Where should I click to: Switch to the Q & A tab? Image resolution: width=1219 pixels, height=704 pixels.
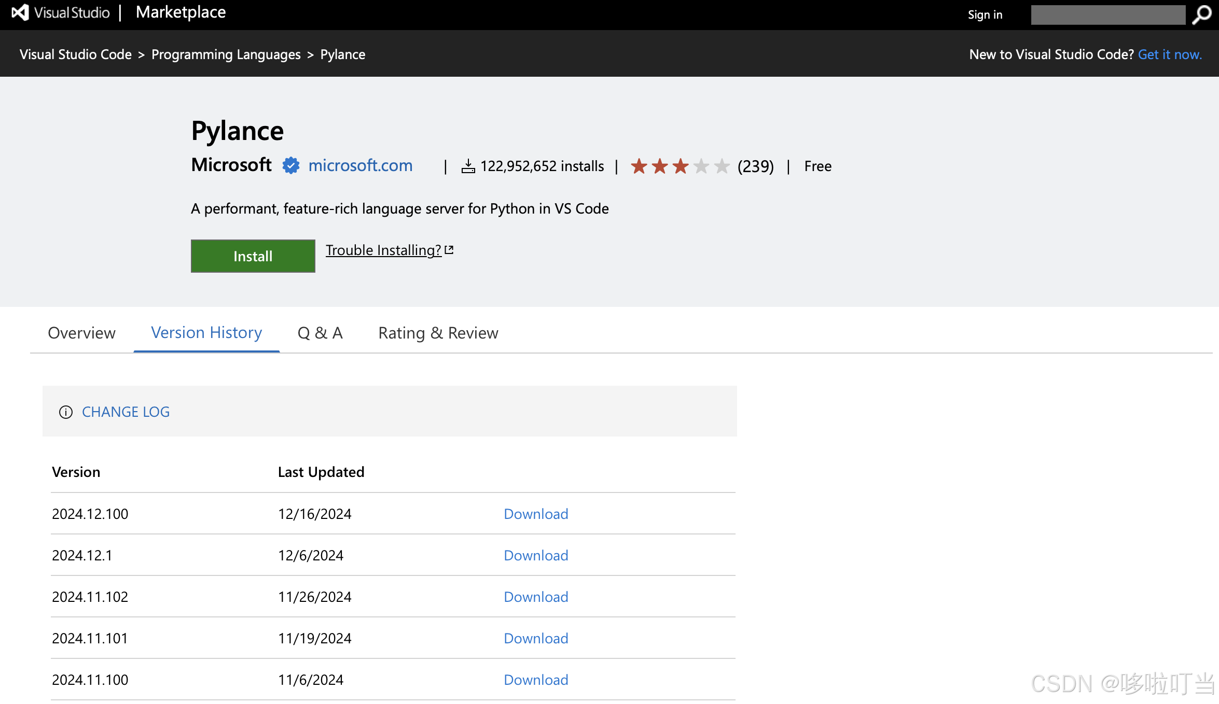tap(320, 333)
